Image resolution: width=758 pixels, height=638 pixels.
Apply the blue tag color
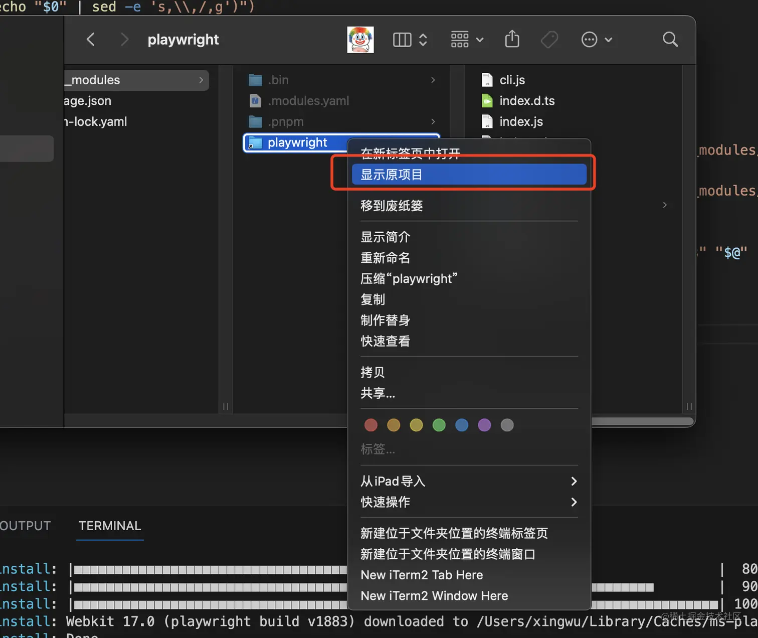[x=462, y=425]
